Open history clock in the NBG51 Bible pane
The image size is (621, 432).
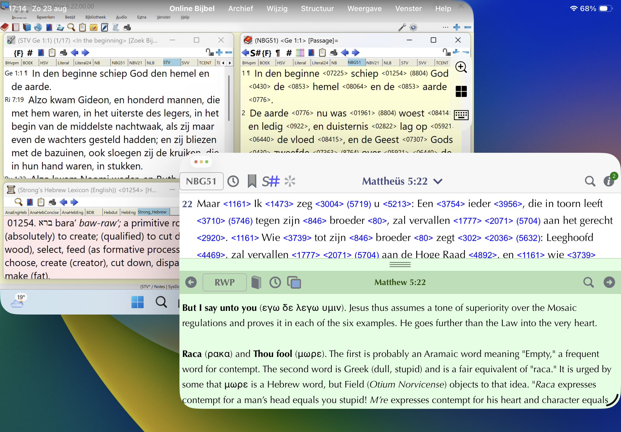click(233, 181)
